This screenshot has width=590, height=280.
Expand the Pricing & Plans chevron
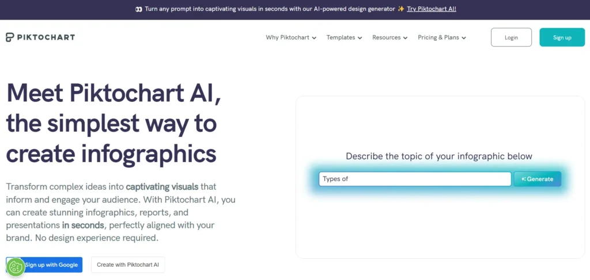click(464, 38)
